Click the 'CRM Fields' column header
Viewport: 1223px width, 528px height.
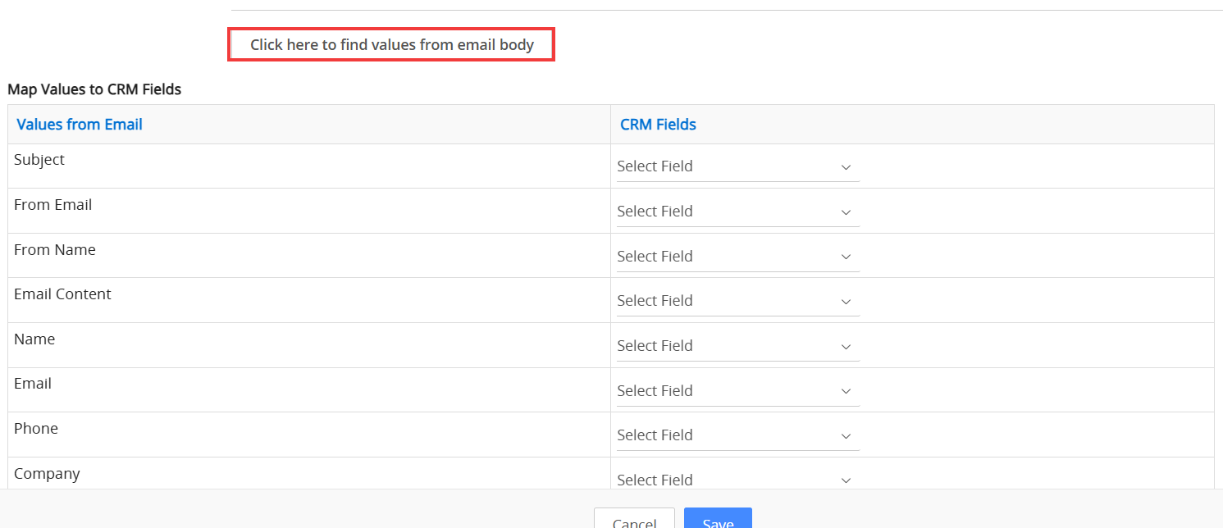[x=658, y=125]
